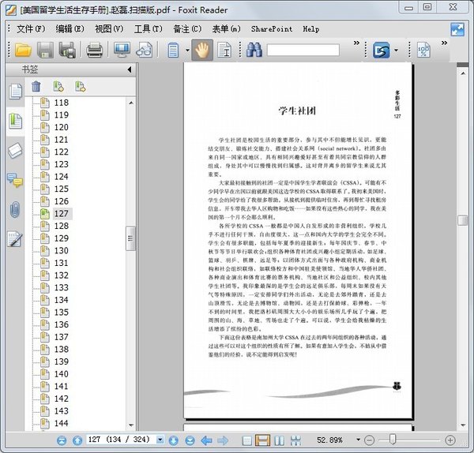Switch to continuous page layout

263,440
